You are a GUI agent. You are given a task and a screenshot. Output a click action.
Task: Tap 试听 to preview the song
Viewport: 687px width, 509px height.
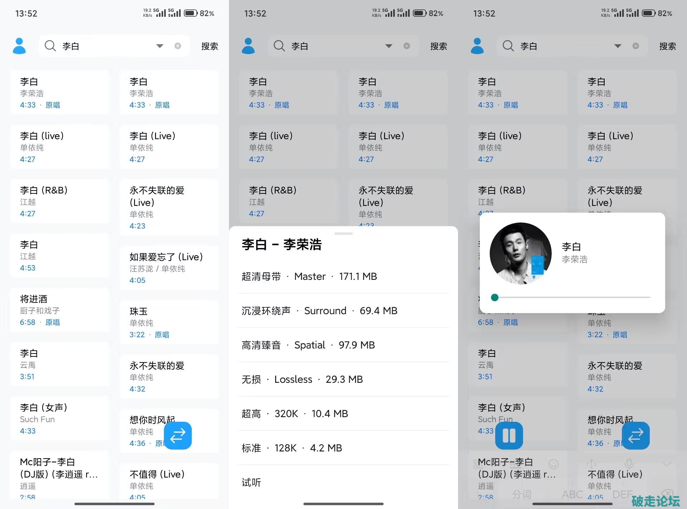point(251,482)
